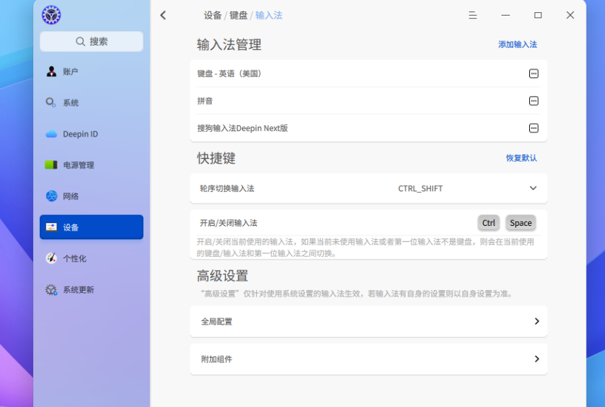Click the 网络 globe icon
The image size is (605, 407).
(x=51, y=196)
